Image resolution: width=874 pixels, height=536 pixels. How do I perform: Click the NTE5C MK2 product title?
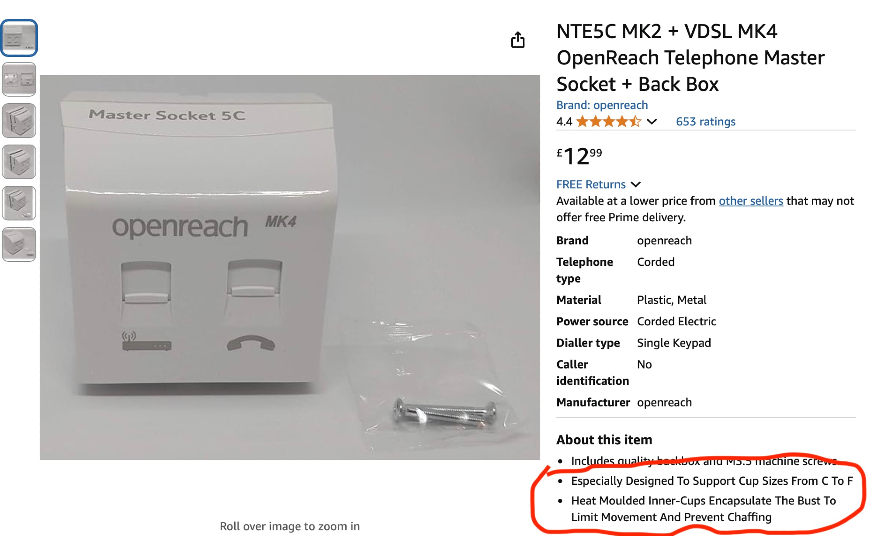point(690,57)
